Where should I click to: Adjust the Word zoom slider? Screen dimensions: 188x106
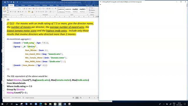click(89, 98)
